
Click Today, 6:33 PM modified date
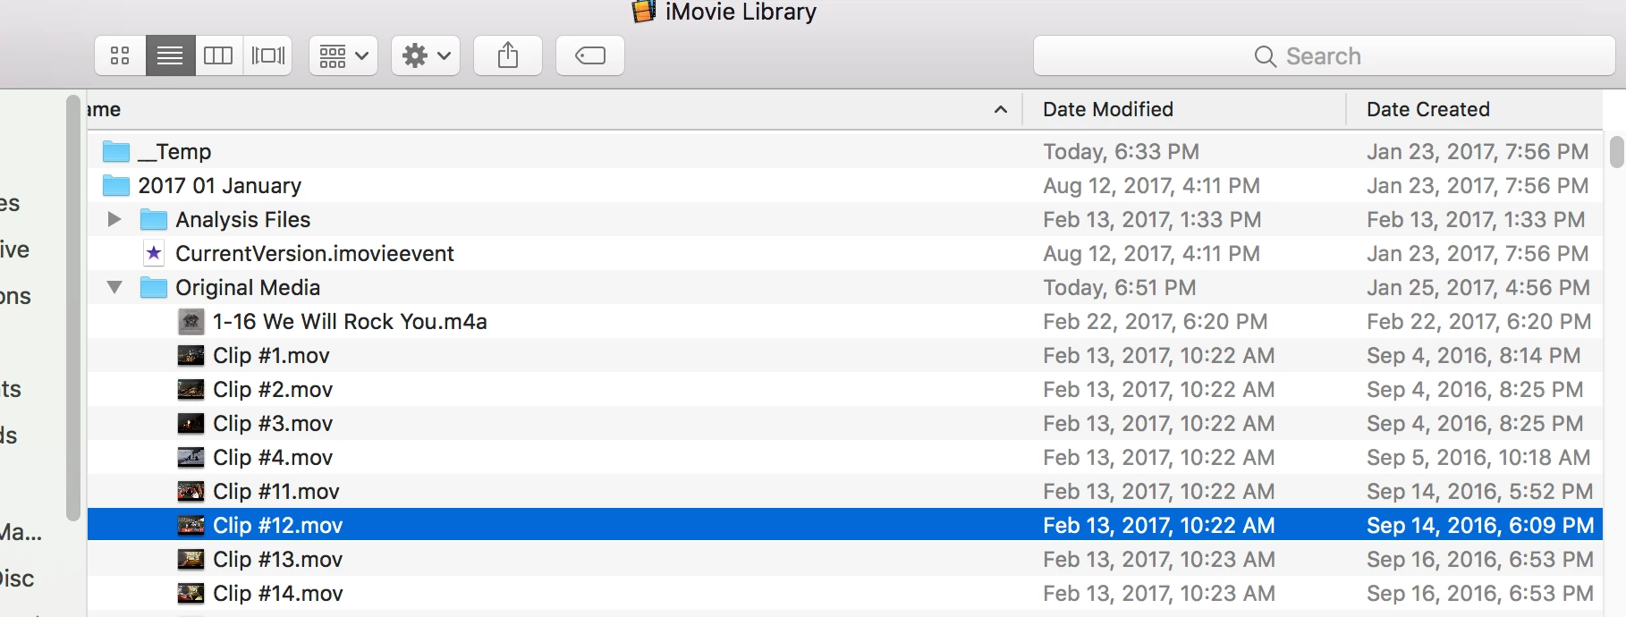[1121, 151]
